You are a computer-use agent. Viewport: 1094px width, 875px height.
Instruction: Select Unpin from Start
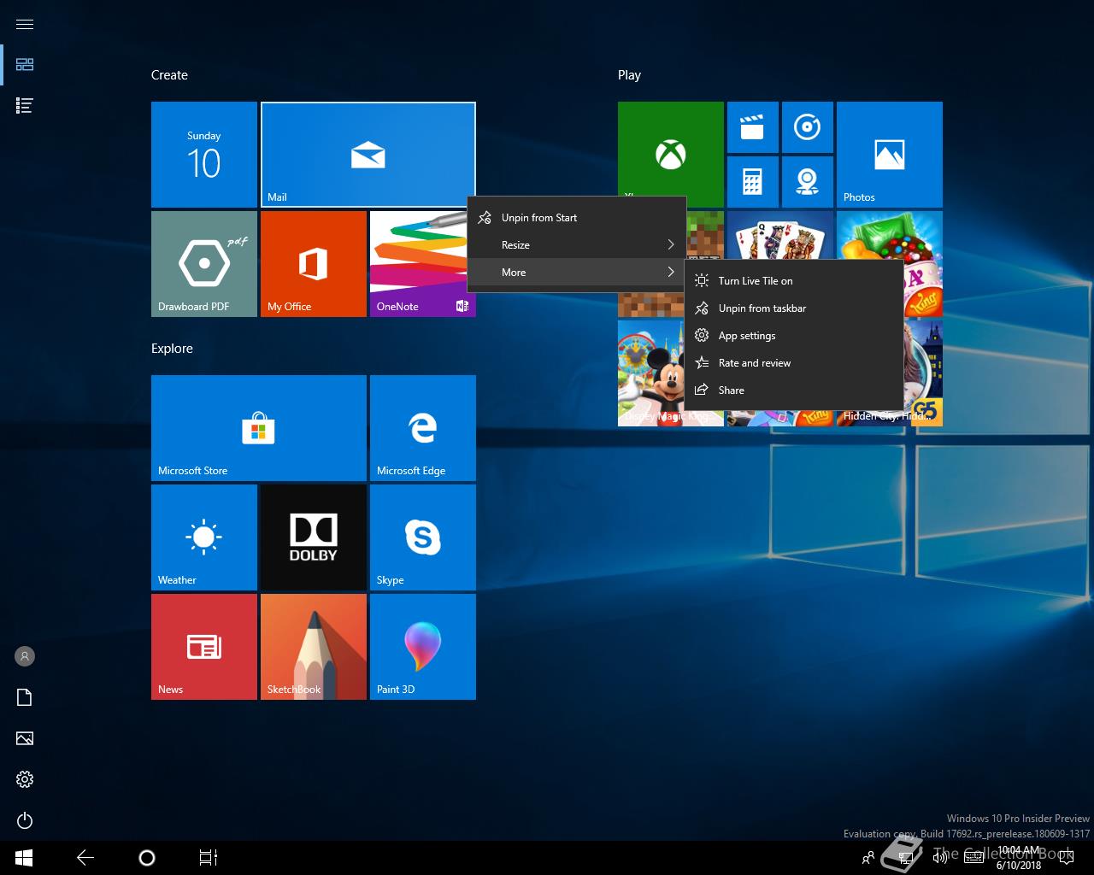point(577,218)
